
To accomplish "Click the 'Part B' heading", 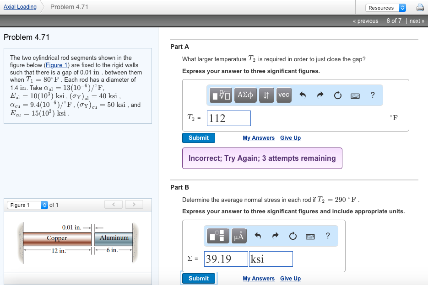I will 179,187.
